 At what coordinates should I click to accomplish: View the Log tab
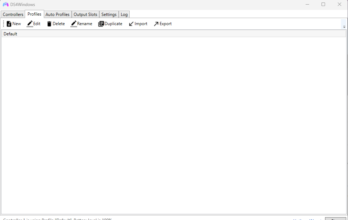point(124,15)
